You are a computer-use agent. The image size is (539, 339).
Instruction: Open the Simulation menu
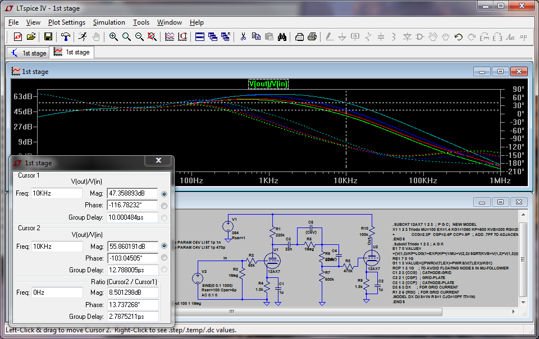click(x=109, y=22)
